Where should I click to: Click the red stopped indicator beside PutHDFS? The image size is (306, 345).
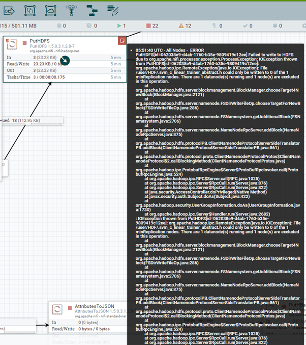(x=24, y=43)
